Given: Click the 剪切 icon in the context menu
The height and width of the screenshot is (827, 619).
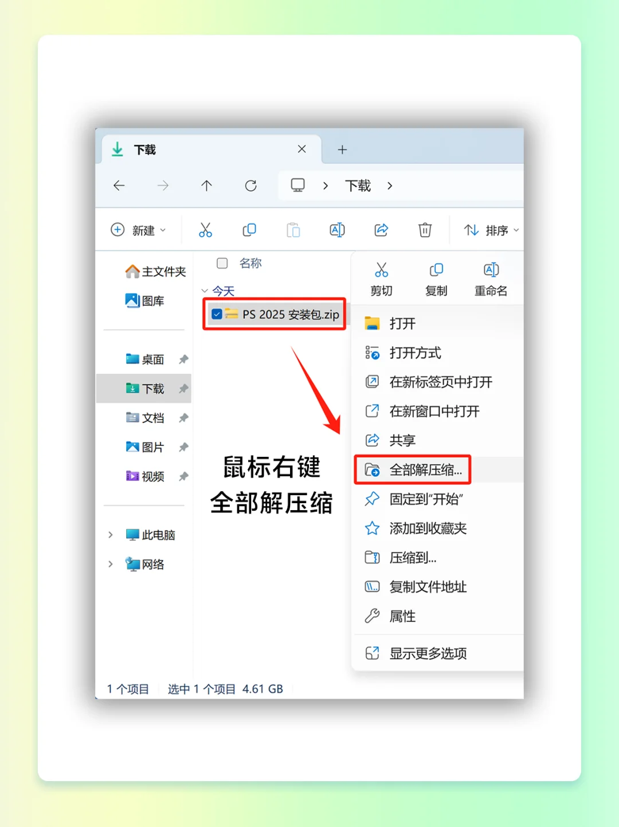Looking at the screenshot, I should (x=381, y=269).
